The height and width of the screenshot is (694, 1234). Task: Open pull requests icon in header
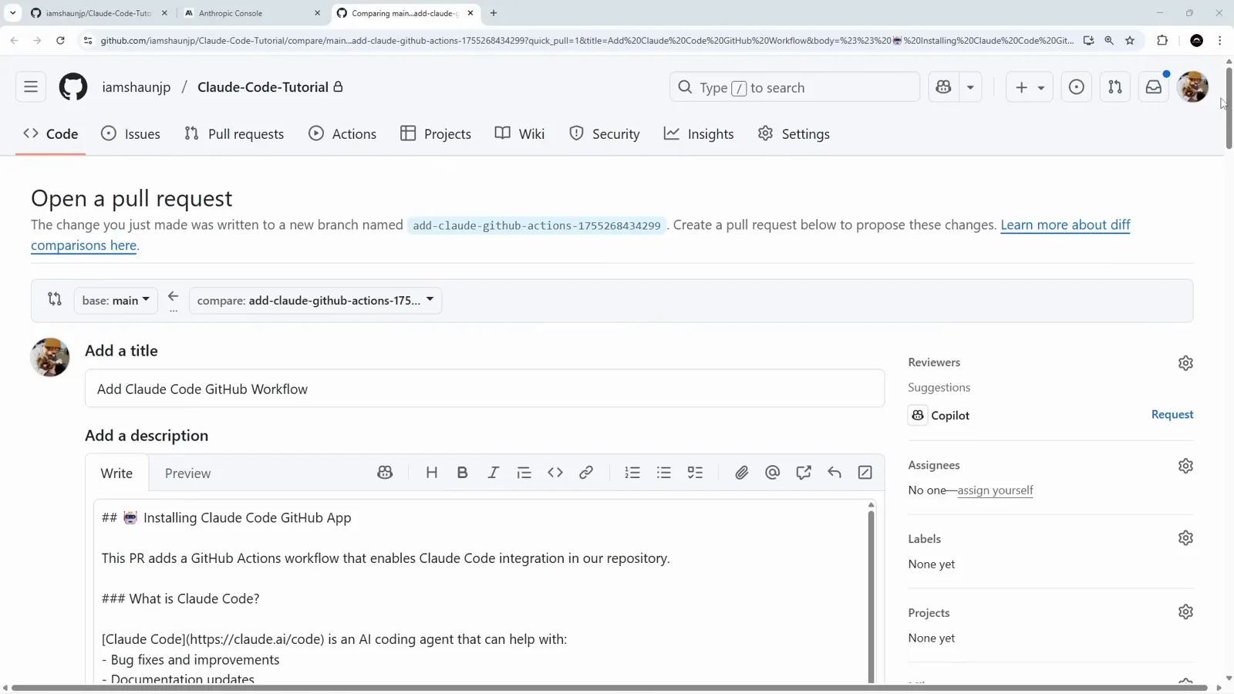(x=1115, y=87)
